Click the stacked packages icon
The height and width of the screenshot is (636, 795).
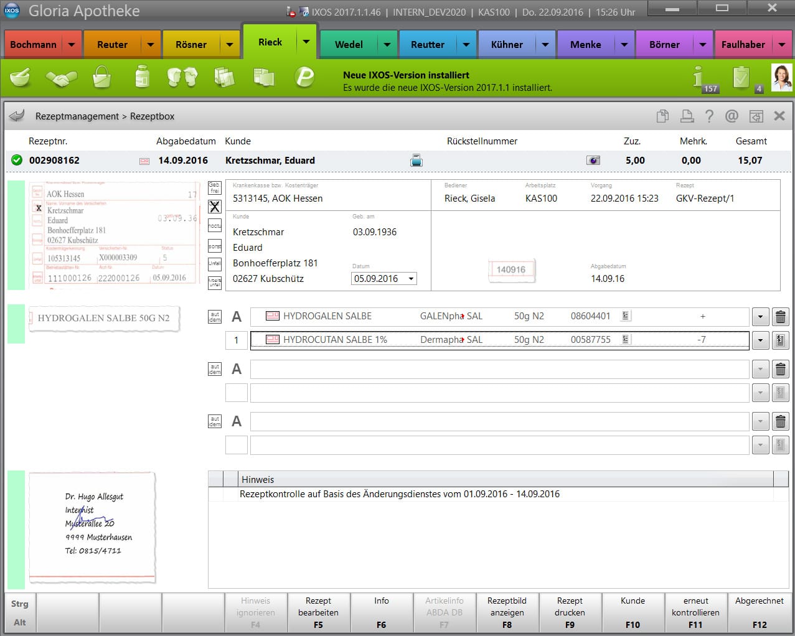tap(224, 77)
